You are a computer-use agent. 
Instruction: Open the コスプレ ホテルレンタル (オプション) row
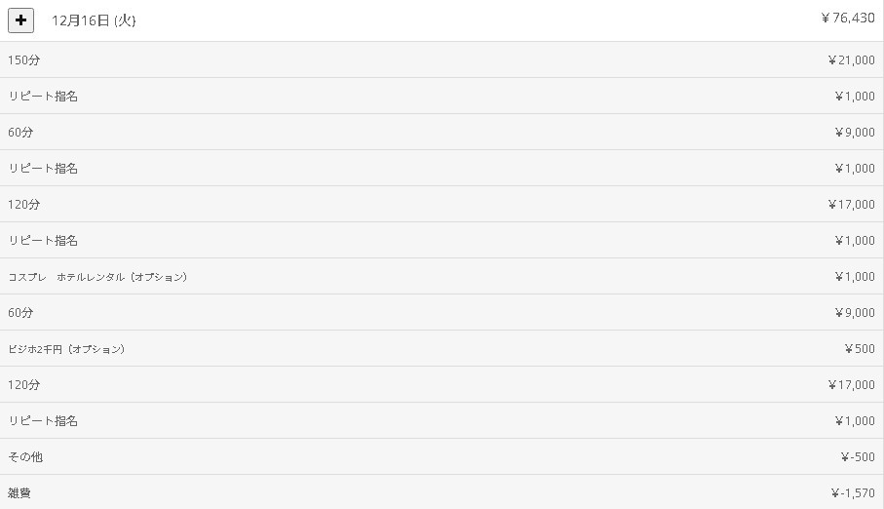tap(97, 277)
